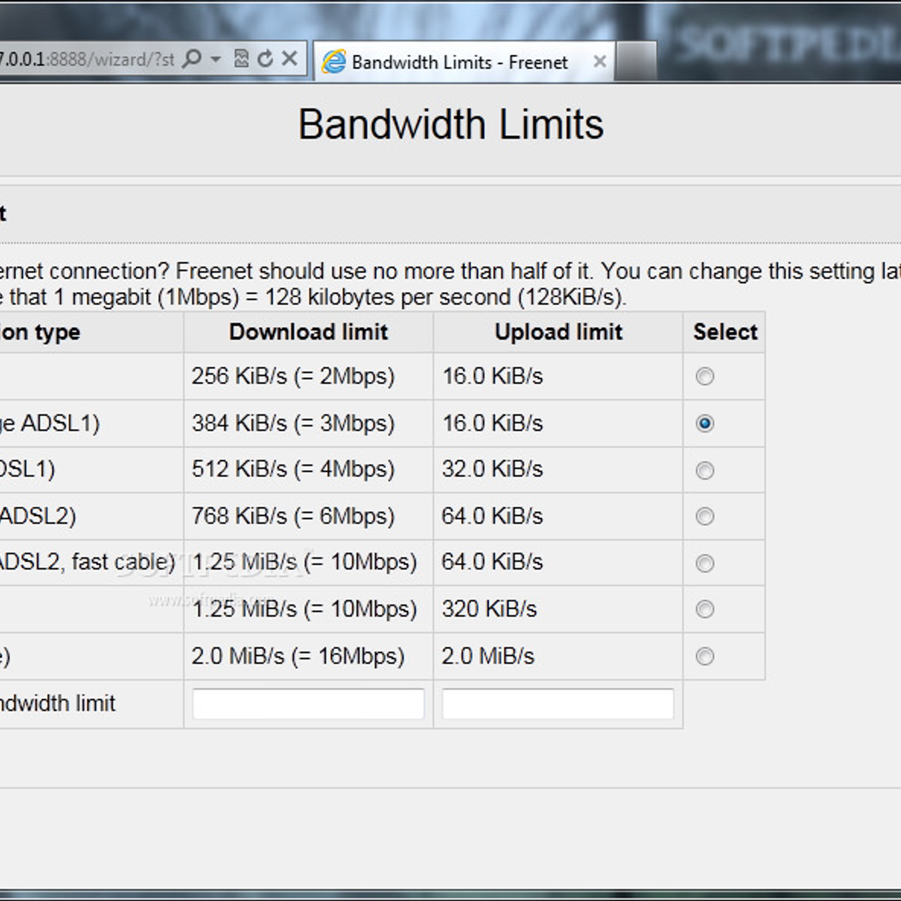The width and height of the screenshot is (901, 901).
Task: Click the Download limit column header
Action: click(309, 332)
